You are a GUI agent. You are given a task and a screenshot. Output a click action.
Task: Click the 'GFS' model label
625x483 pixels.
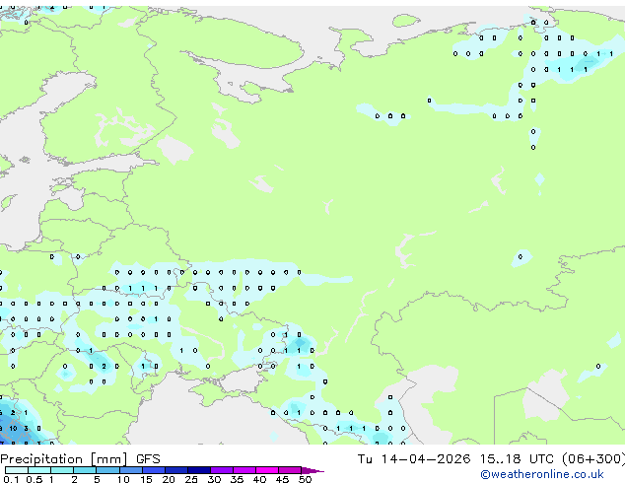click(x=148, y=459)
